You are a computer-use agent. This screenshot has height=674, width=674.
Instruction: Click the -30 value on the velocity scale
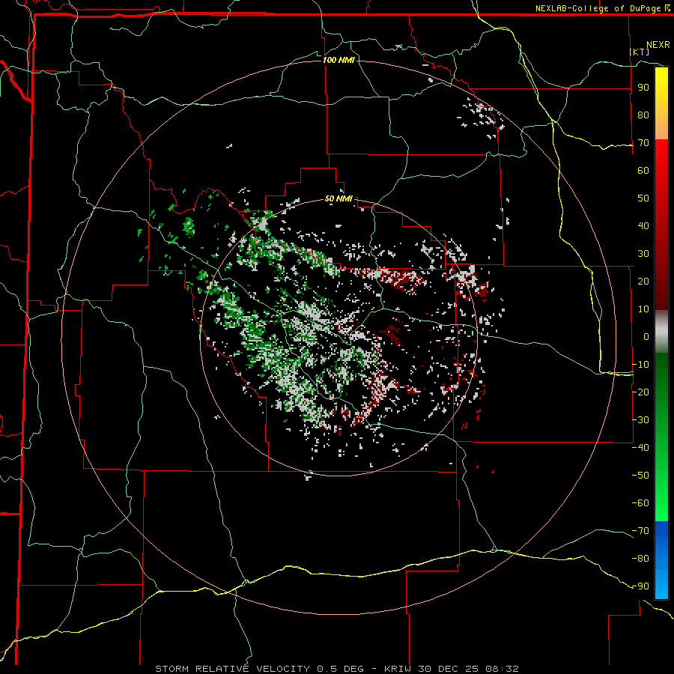tap(640, 419)
